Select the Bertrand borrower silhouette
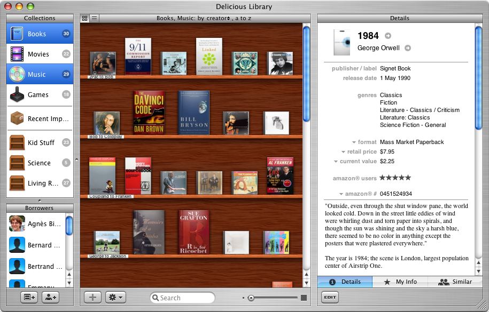Image resolution: width=489 pixels, height=312 pixels. [x=17, y=266]
